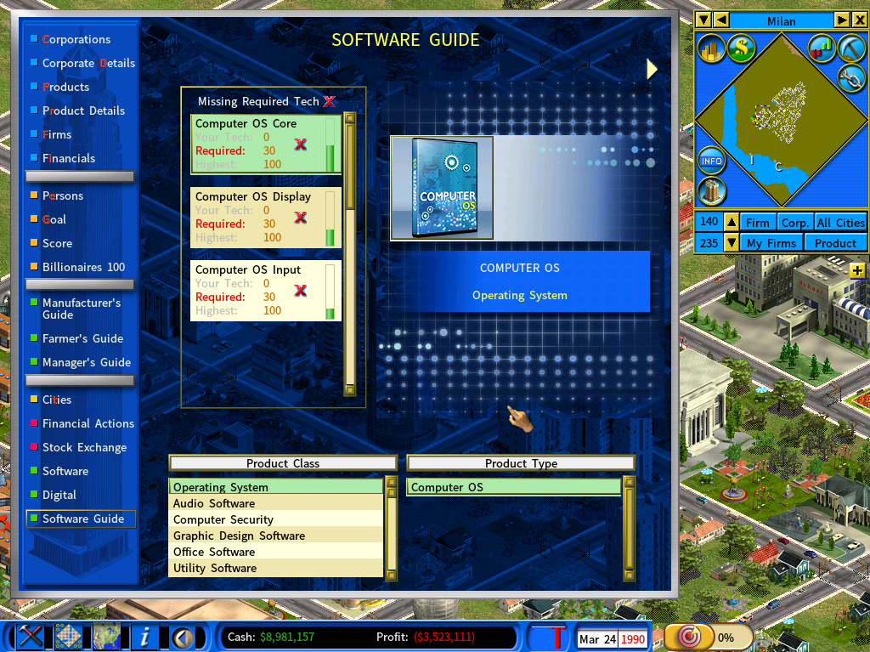Close the Milan minimap panel
The image size is (870, 652).
860,20
